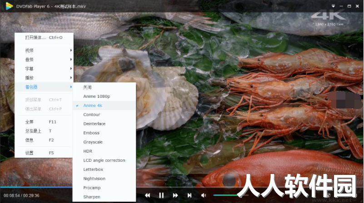Turn off shaders with 关闭

104,87
